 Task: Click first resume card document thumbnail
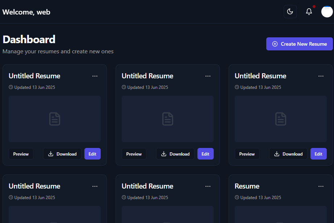pos(55,119)
